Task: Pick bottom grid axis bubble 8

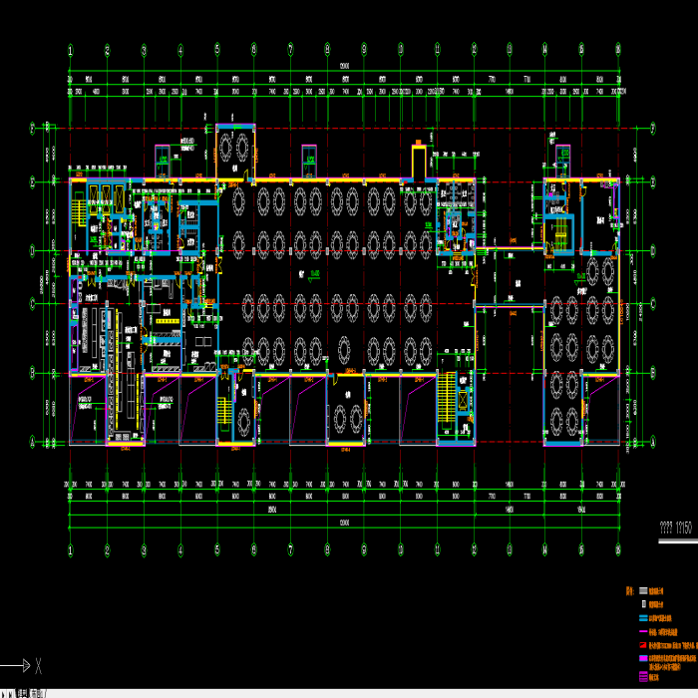Action: pyautogui.click(x=327, y=549)
